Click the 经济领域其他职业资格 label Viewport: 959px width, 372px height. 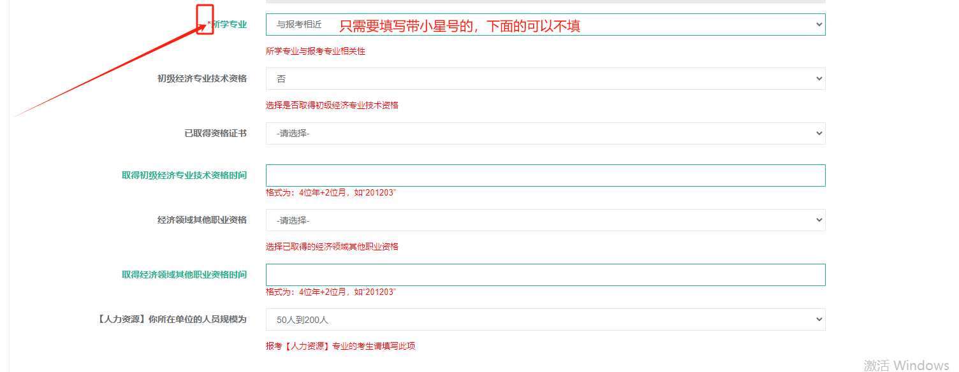click(202, 220)
